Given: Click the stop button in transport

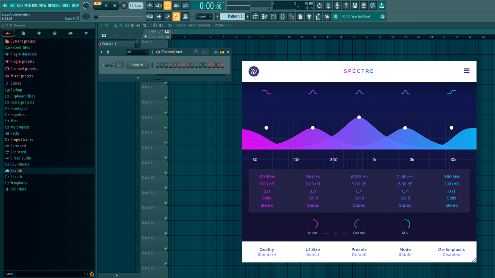Looking at the screenshot, I should click(x=115, y=5).
